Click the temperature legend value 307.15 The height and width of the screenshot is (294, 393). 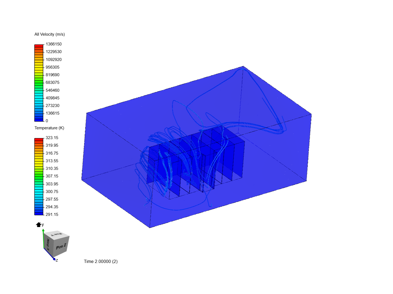pos(52,176)
